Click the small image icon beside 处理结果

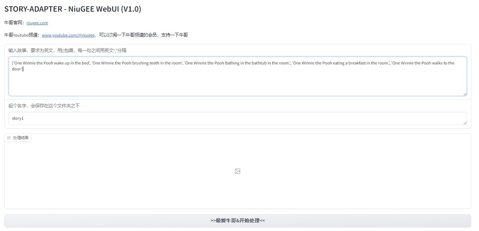[x=9, y=138]
